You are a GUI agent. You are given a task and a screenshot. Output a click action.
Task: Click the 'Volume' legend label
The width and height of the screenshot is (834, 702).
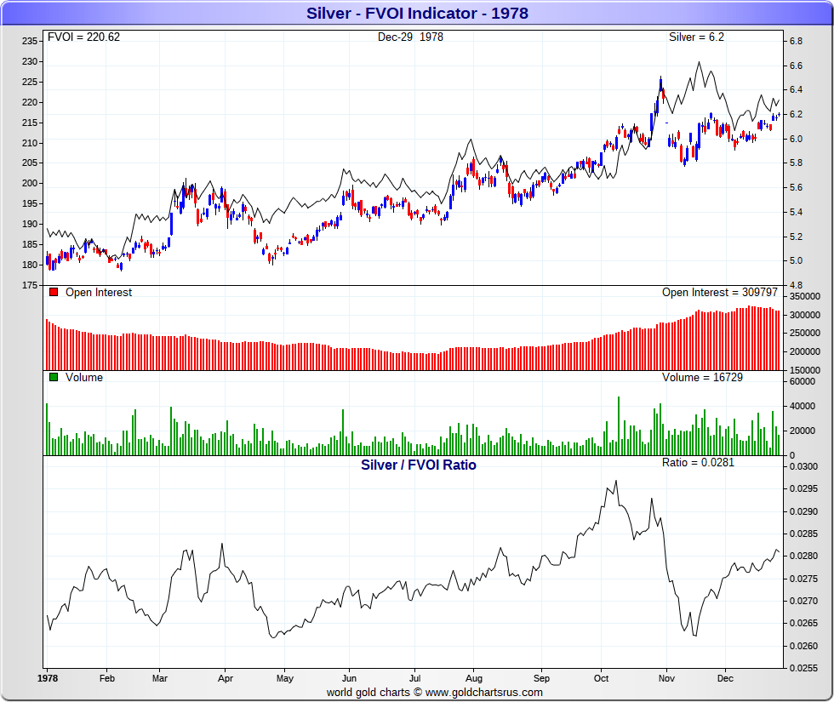point(84,378)
